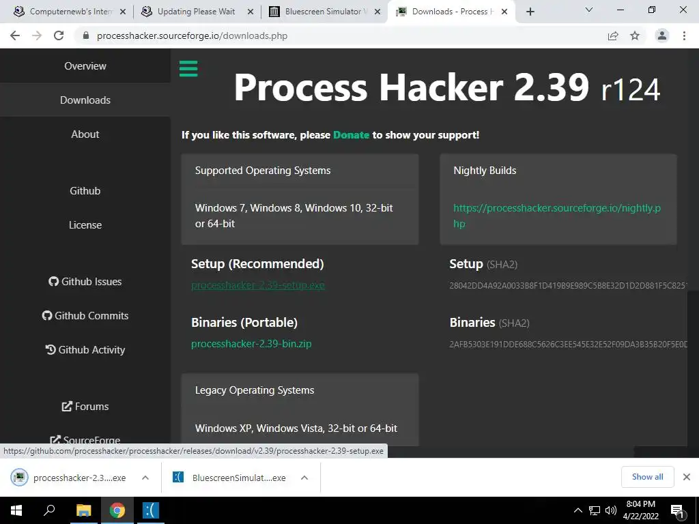Screen dimensions: 699x524
Task: Open File Explorer from the taskbar
Action: pos(83,510)
